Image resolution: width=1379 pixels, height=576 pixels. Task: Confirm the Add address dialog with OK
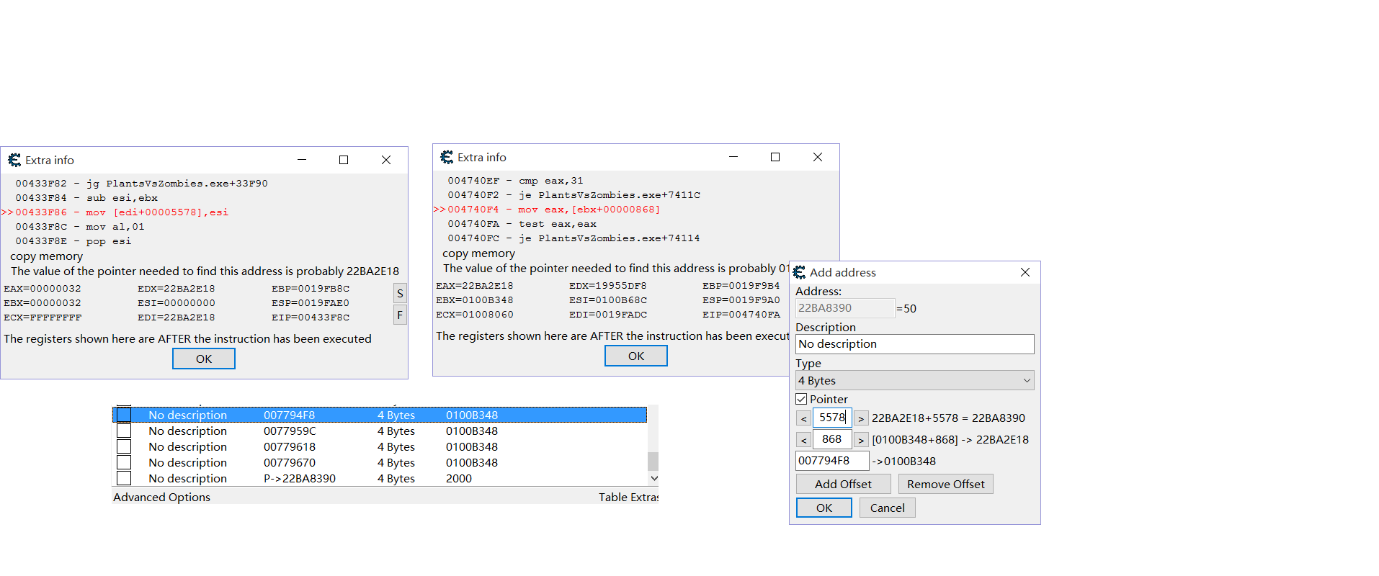[x=824, y=508]
